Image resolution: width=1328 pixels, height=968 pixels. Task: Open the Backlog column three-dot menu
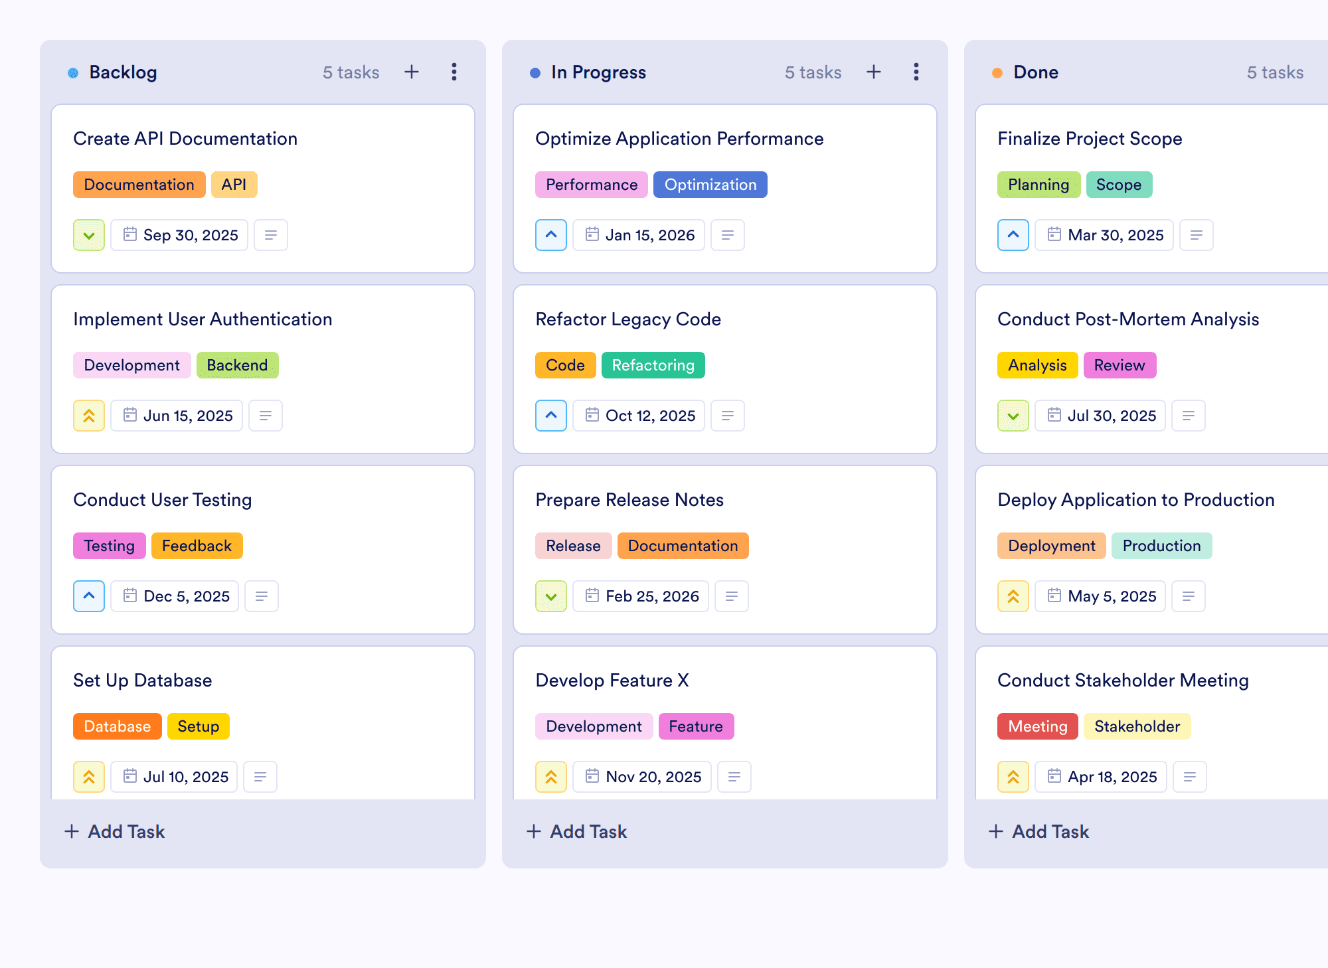[x=454, y=72]
